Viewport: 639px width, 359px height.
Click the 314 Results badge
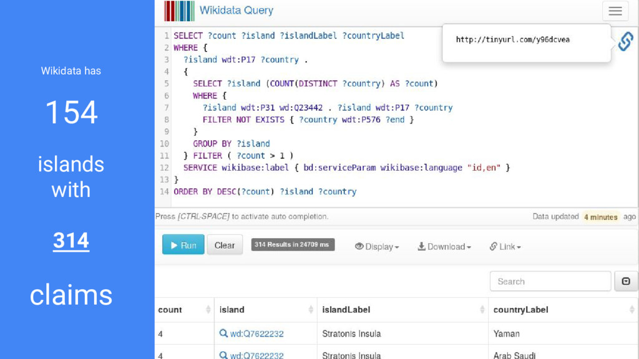pos(293,244)
